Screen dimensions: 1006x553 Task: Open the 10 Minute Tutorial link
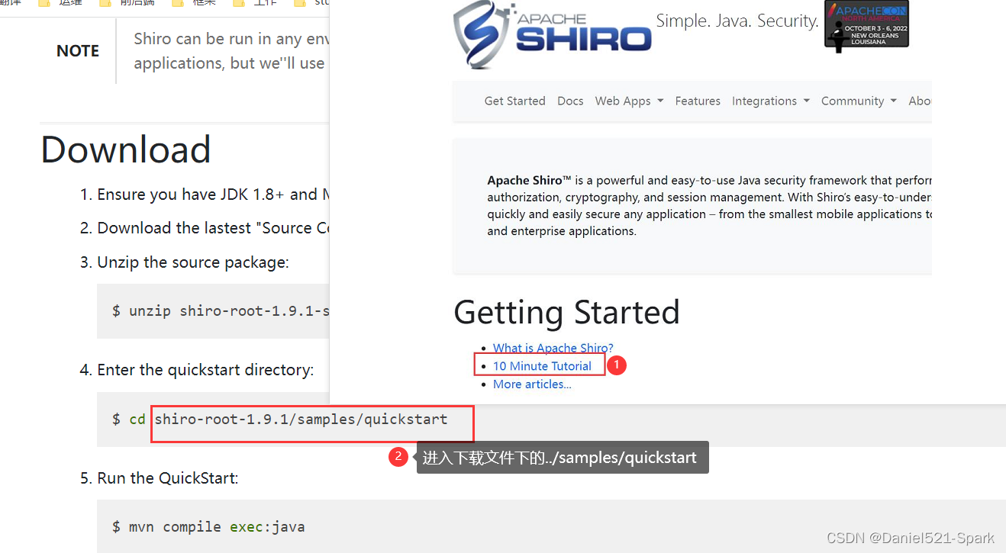click(x=542, y=366)
